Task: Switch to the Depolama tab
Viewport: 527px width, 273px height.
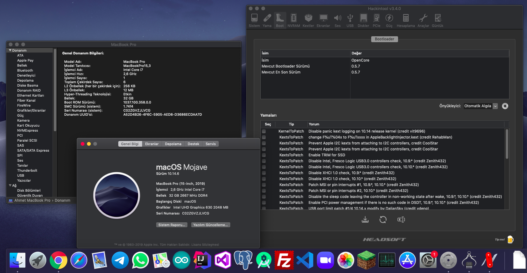Action: pyautogui.click(x=173, y=144)
